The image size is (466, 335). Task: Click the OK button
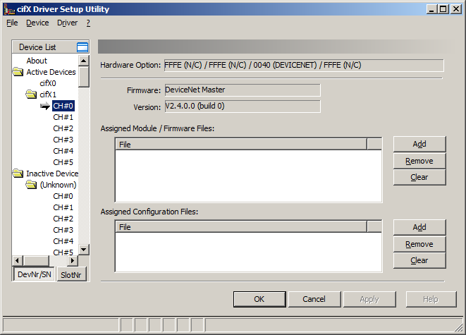pos(259,299)
